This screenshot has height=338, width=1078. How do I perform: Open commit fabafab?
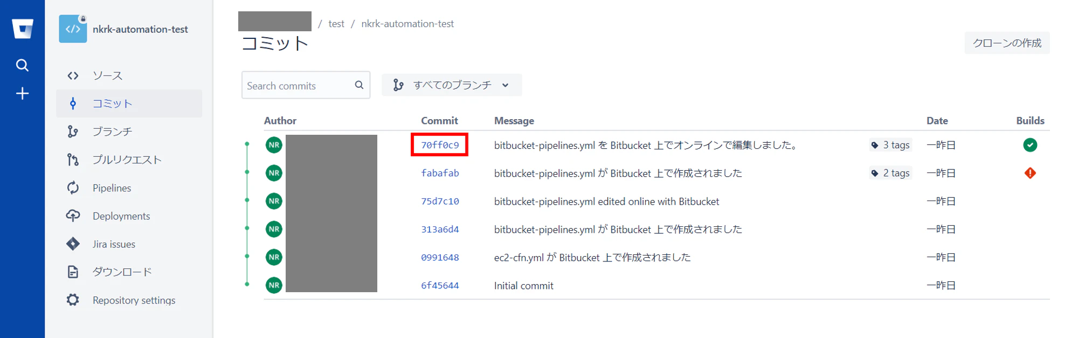coord(440,173)
